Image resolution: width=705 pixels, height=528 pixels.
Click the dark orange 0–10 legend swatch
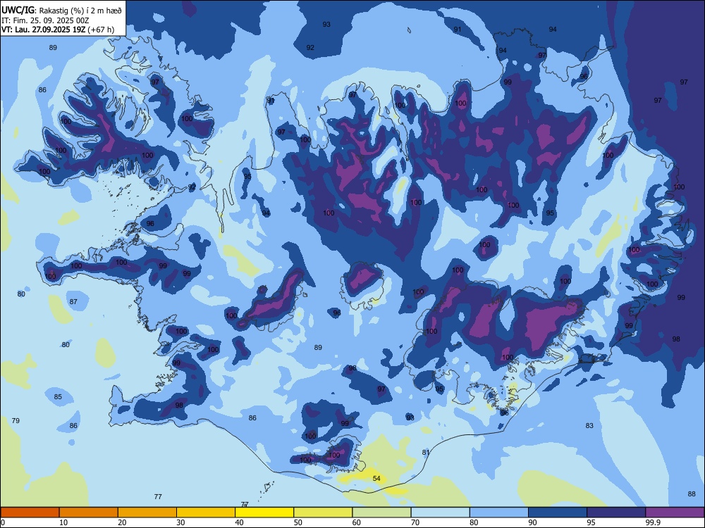coord(30,513)
